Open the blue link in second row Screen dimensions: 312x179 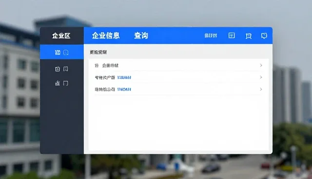pos(124,77)
